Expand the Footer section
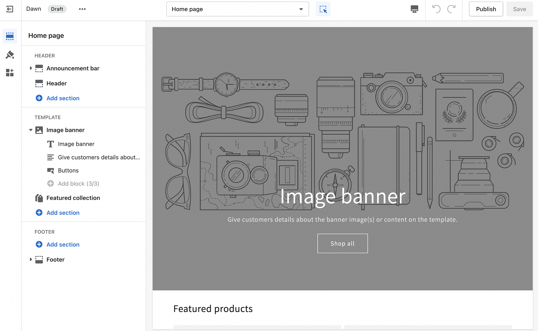The height and width of the screenshot is (331, 538). pos(31,260)
